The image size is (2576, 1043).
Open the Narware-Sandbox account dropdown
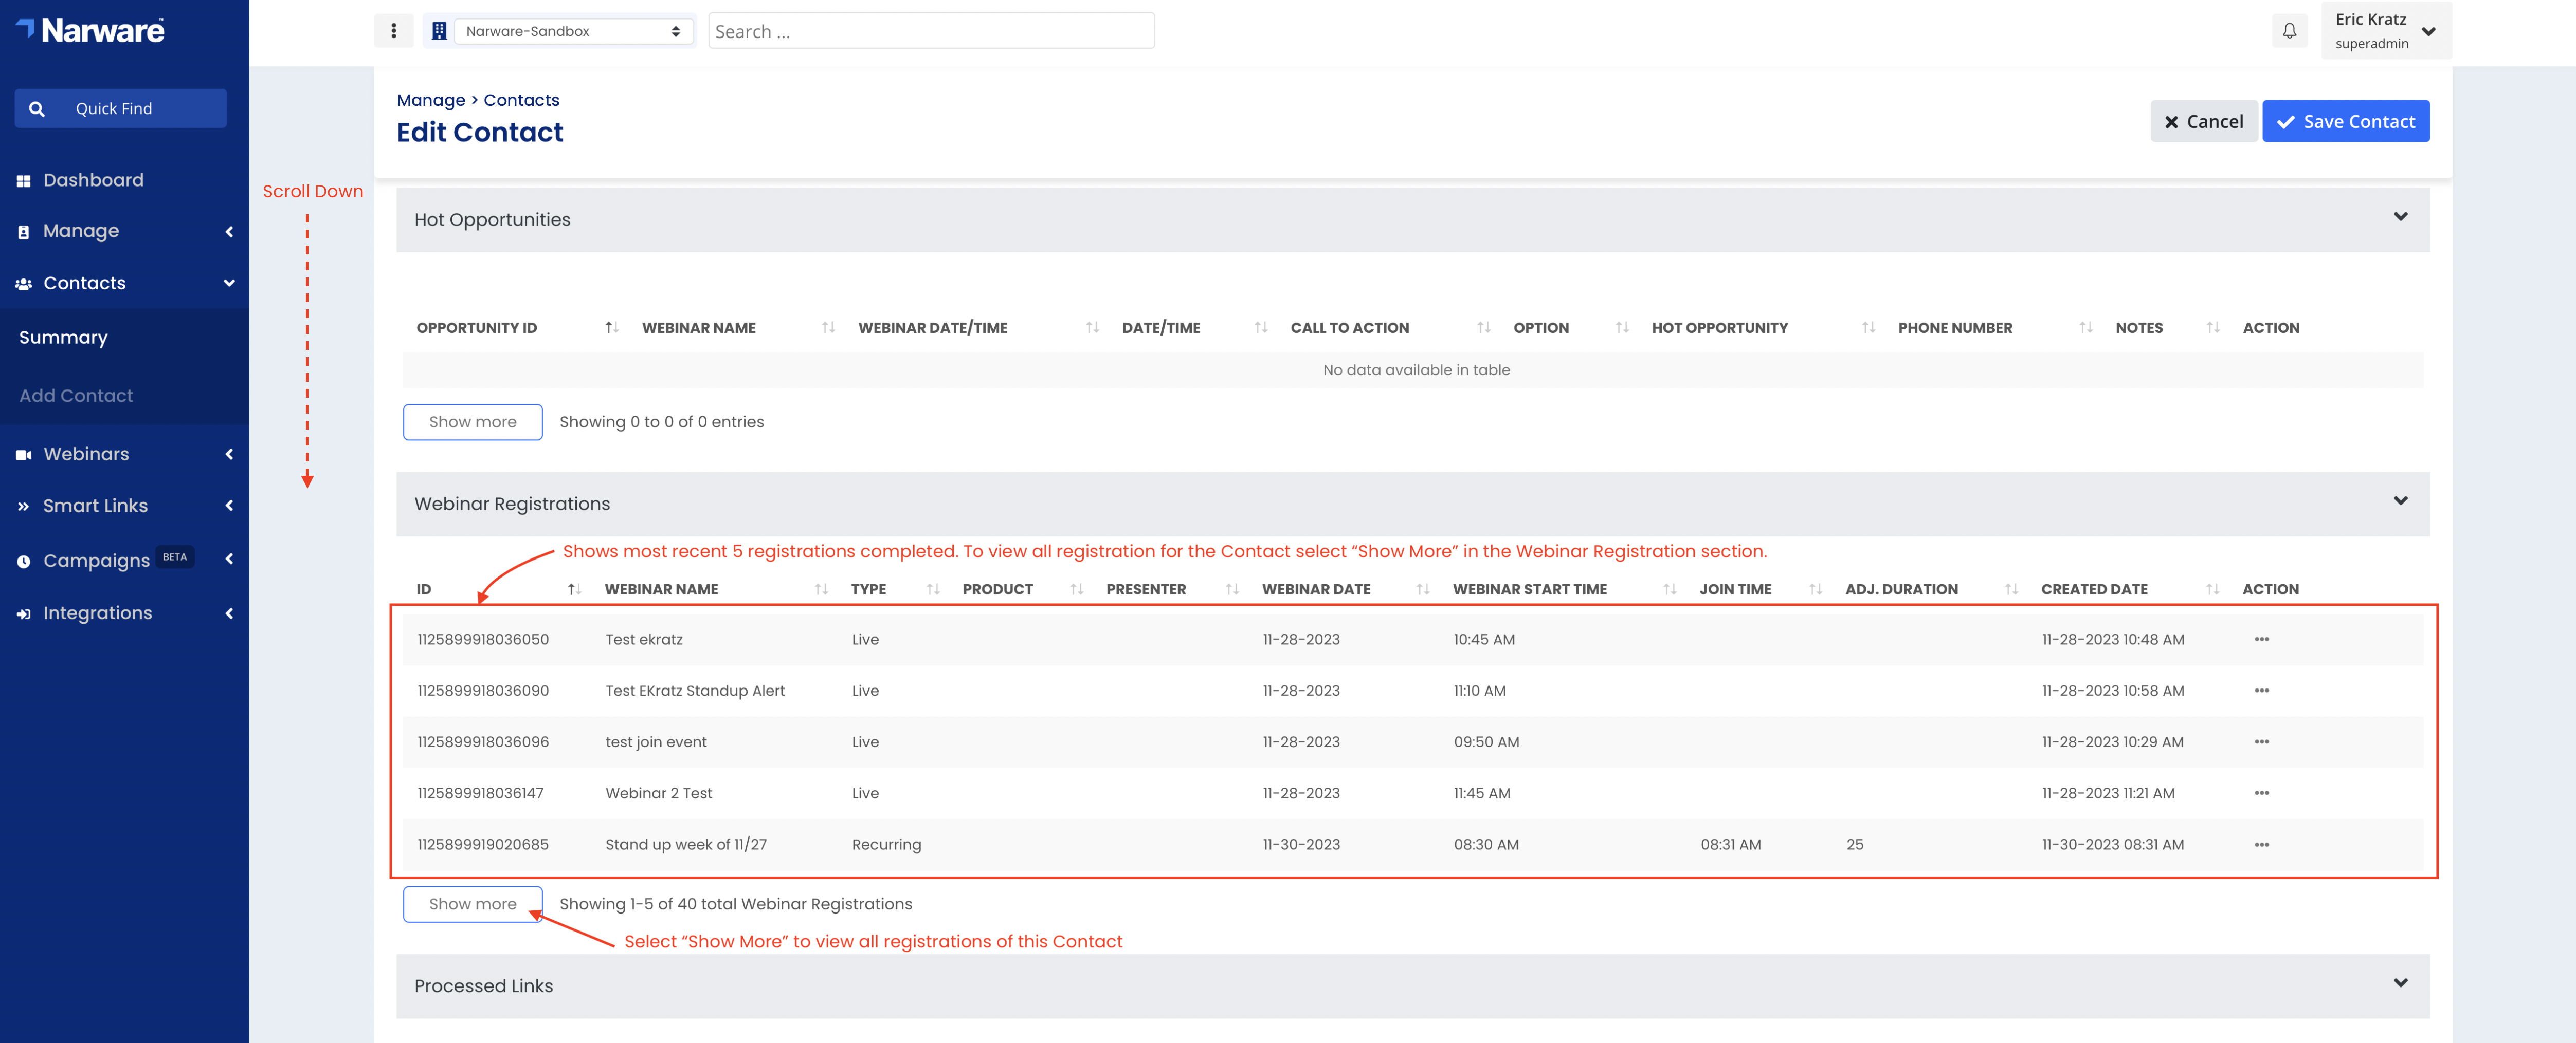click(573, 31)
